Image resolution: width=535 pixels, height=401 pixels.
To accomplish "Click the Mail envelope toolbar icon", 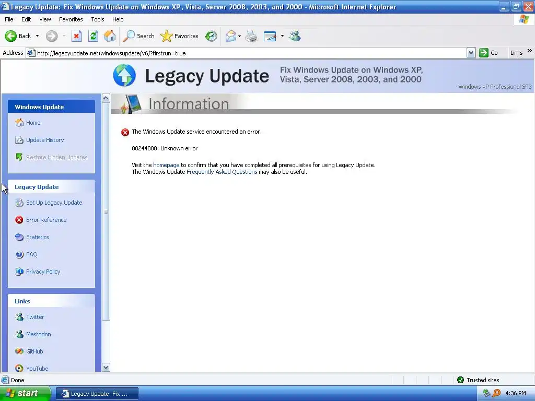I will (x=231, y=36).
